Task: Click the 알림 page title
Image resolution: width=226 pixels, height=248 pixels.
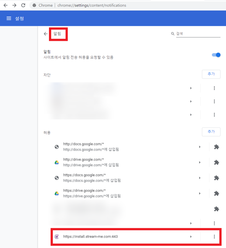Action: pos(57,34)
